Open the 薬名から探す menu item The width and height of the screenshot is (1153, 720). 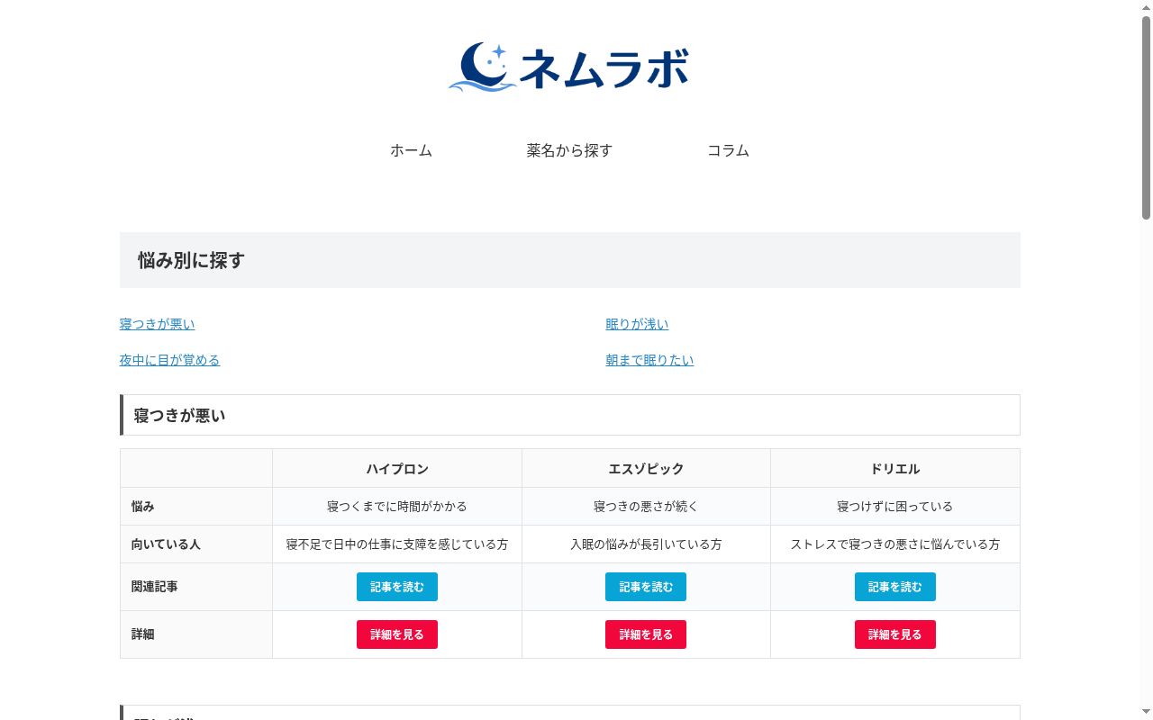(x=569, y=150)
